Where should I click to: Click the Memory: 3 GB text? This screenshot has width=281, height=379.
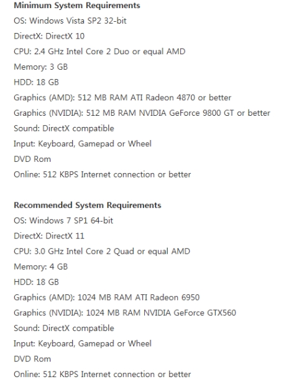pos(41,67)
